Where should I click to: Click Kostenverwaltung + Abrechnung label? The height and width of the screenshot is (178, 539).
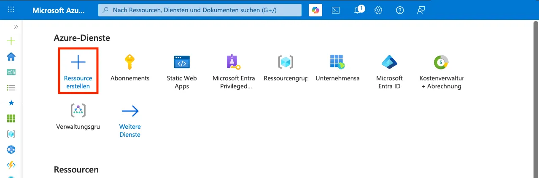(442, 82)
